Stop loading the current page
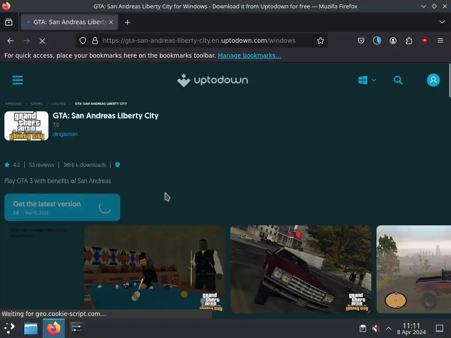451x338 pixels. click(x=42, y=41)
